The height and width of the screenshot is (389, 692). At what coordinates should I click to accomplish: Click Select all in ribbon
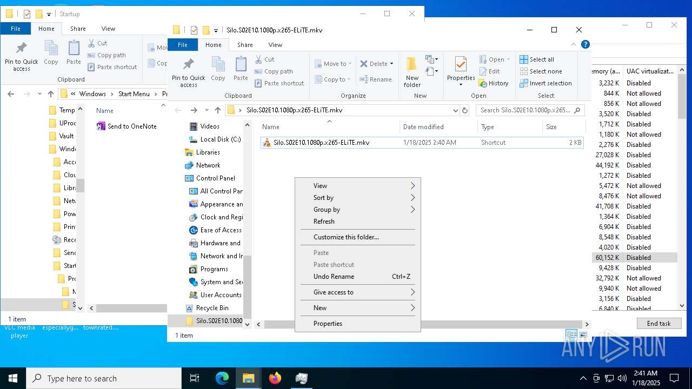pyautogui.click(x=537, y=59)
